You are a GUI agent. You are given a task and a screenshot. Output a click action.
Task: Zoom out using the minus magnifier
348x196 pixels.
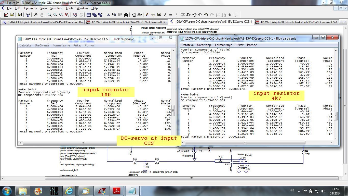tap(61, 15)
